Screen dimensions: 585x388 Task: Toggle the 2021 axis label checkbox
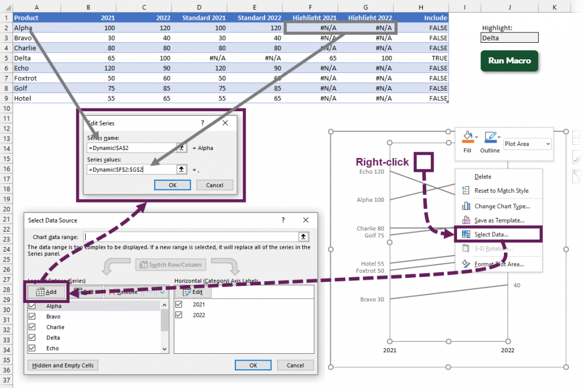click(x=179, y=304)
